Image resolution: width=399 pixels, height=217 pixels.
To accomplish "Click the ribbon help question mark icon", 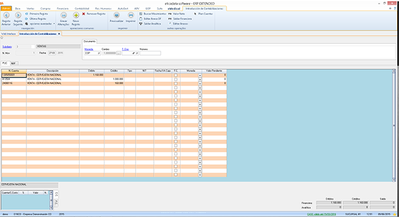I will 395,8.
